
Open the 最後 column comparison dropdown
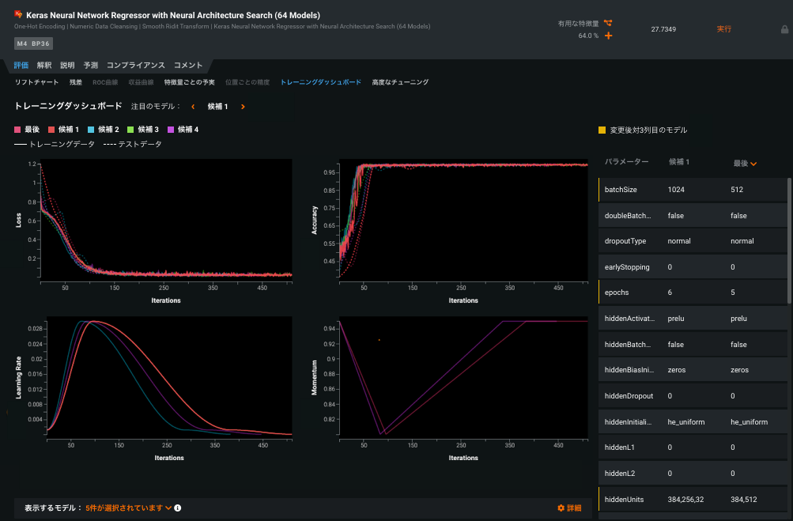pos(753,164)
